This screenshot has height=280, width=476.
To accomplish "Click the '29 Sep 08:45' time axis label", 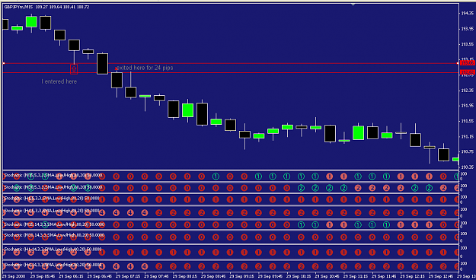I will click(213, 276).
